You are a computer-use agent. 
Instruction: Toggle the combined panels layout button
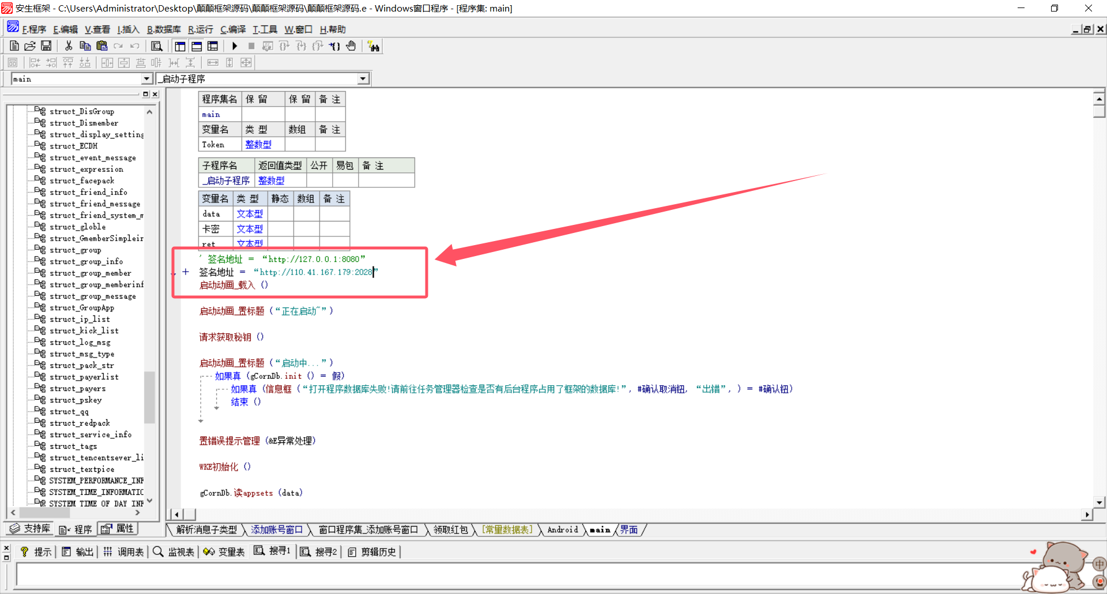pos(213,46)
